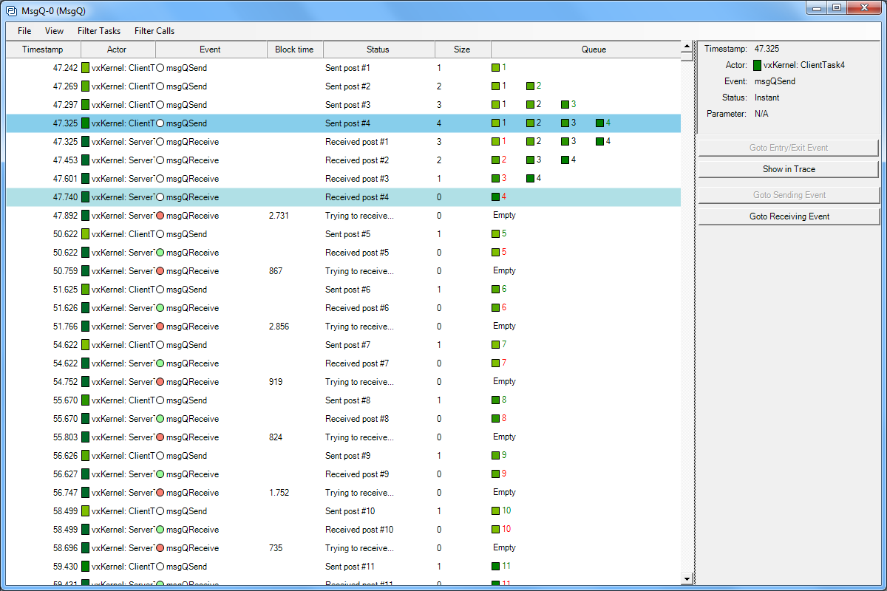The image size is (887, 591).
Task: Click the Actor column header
Action: coord(118,49)
